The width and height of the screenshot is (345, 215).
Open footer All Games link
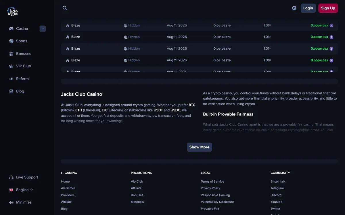pyautogui.click(x=68, y=188)
